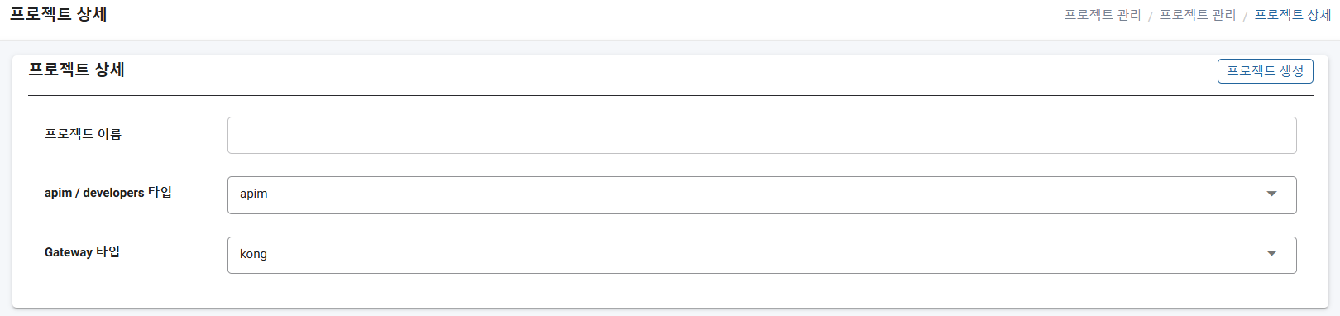Click the divider line under the card heading

coord(671,95)
